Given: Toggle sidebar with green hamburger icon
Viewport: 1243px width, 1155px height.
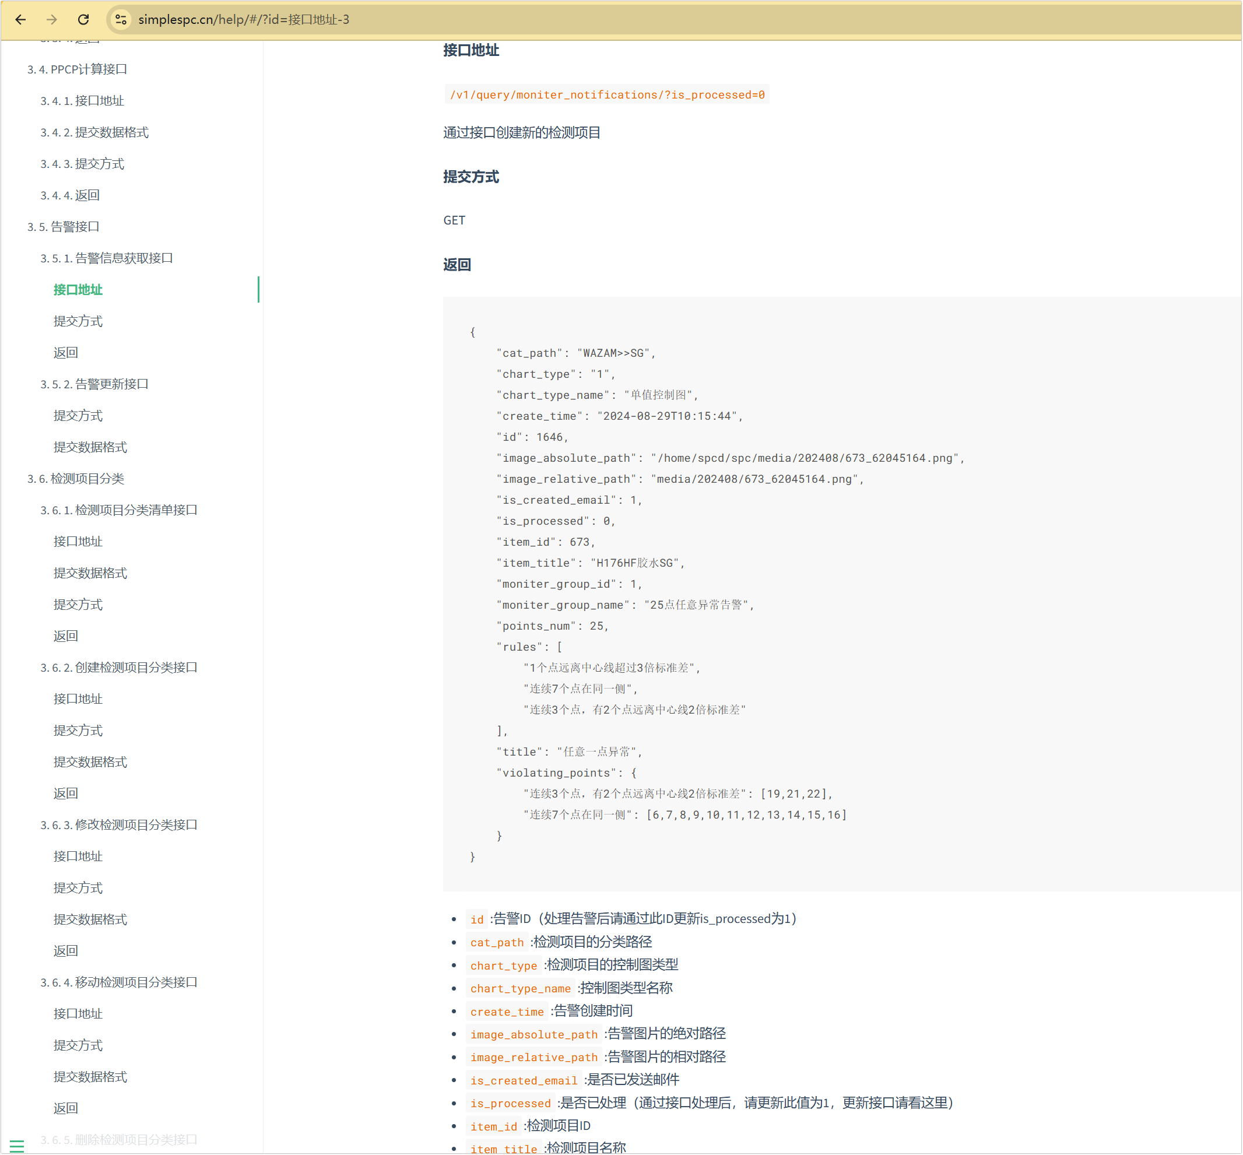Looking at the screenshot, I should pyautogui.click(x=17, y=1146).
